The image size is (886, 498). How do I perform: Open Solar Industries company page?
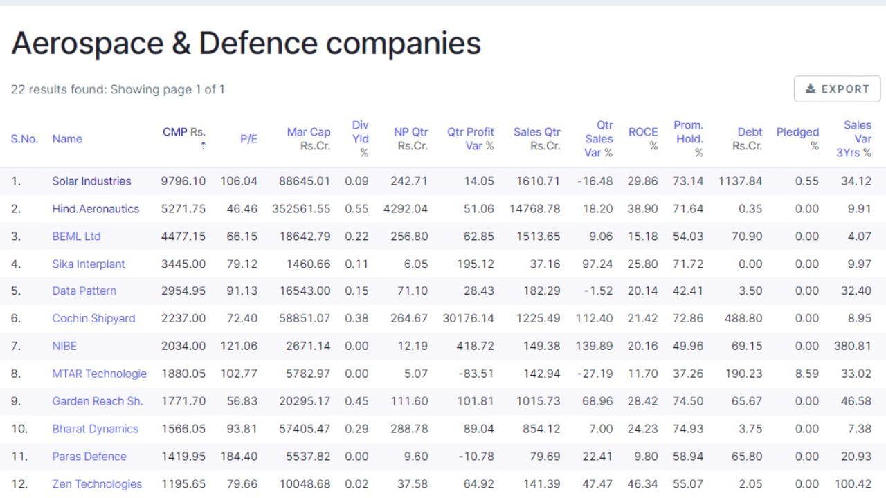click(x=91, y=181)
